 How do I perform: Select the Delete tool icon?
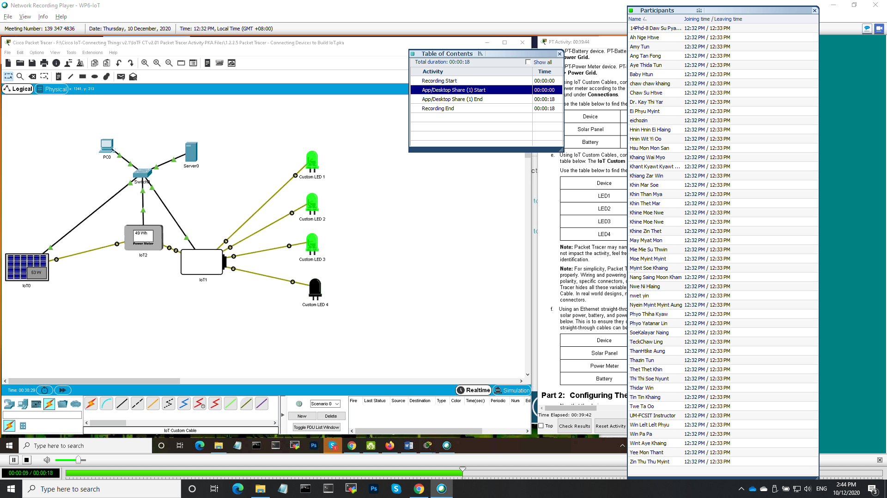pyautogui.click(x=32, y=77)
